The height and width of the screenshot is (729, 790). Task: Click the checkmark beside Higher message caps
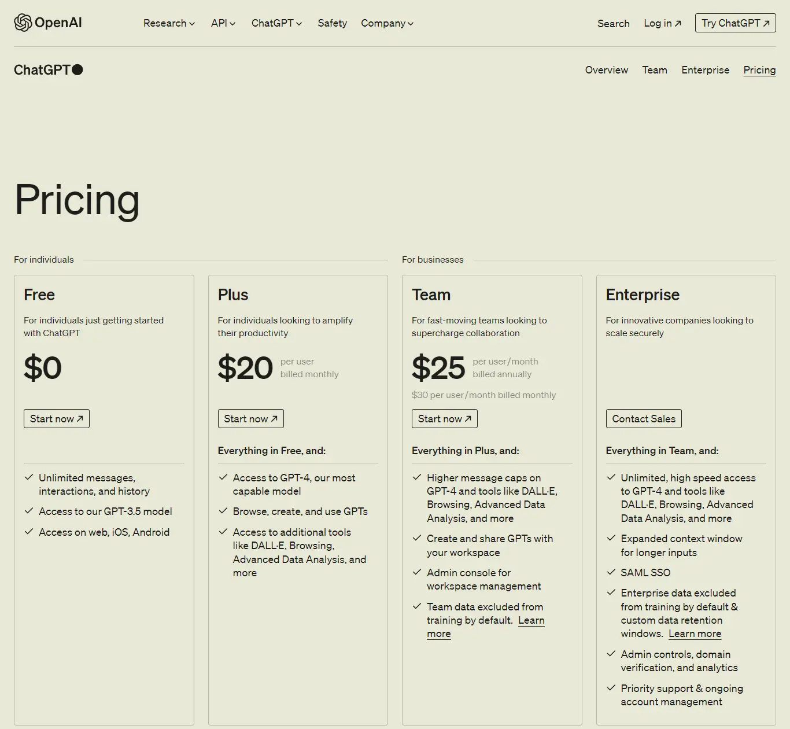[416, 477]
